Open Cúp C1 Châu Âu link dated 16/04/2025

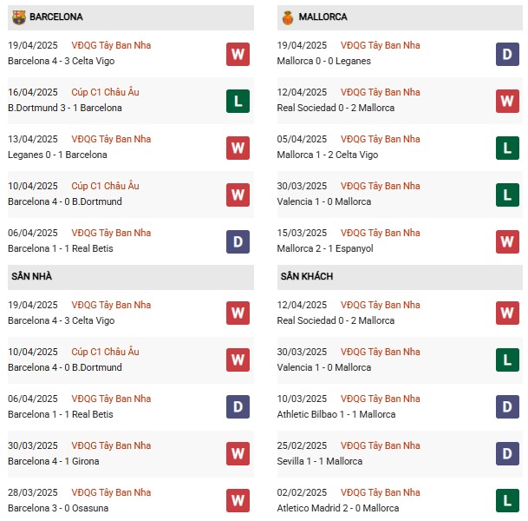(108, 92)
